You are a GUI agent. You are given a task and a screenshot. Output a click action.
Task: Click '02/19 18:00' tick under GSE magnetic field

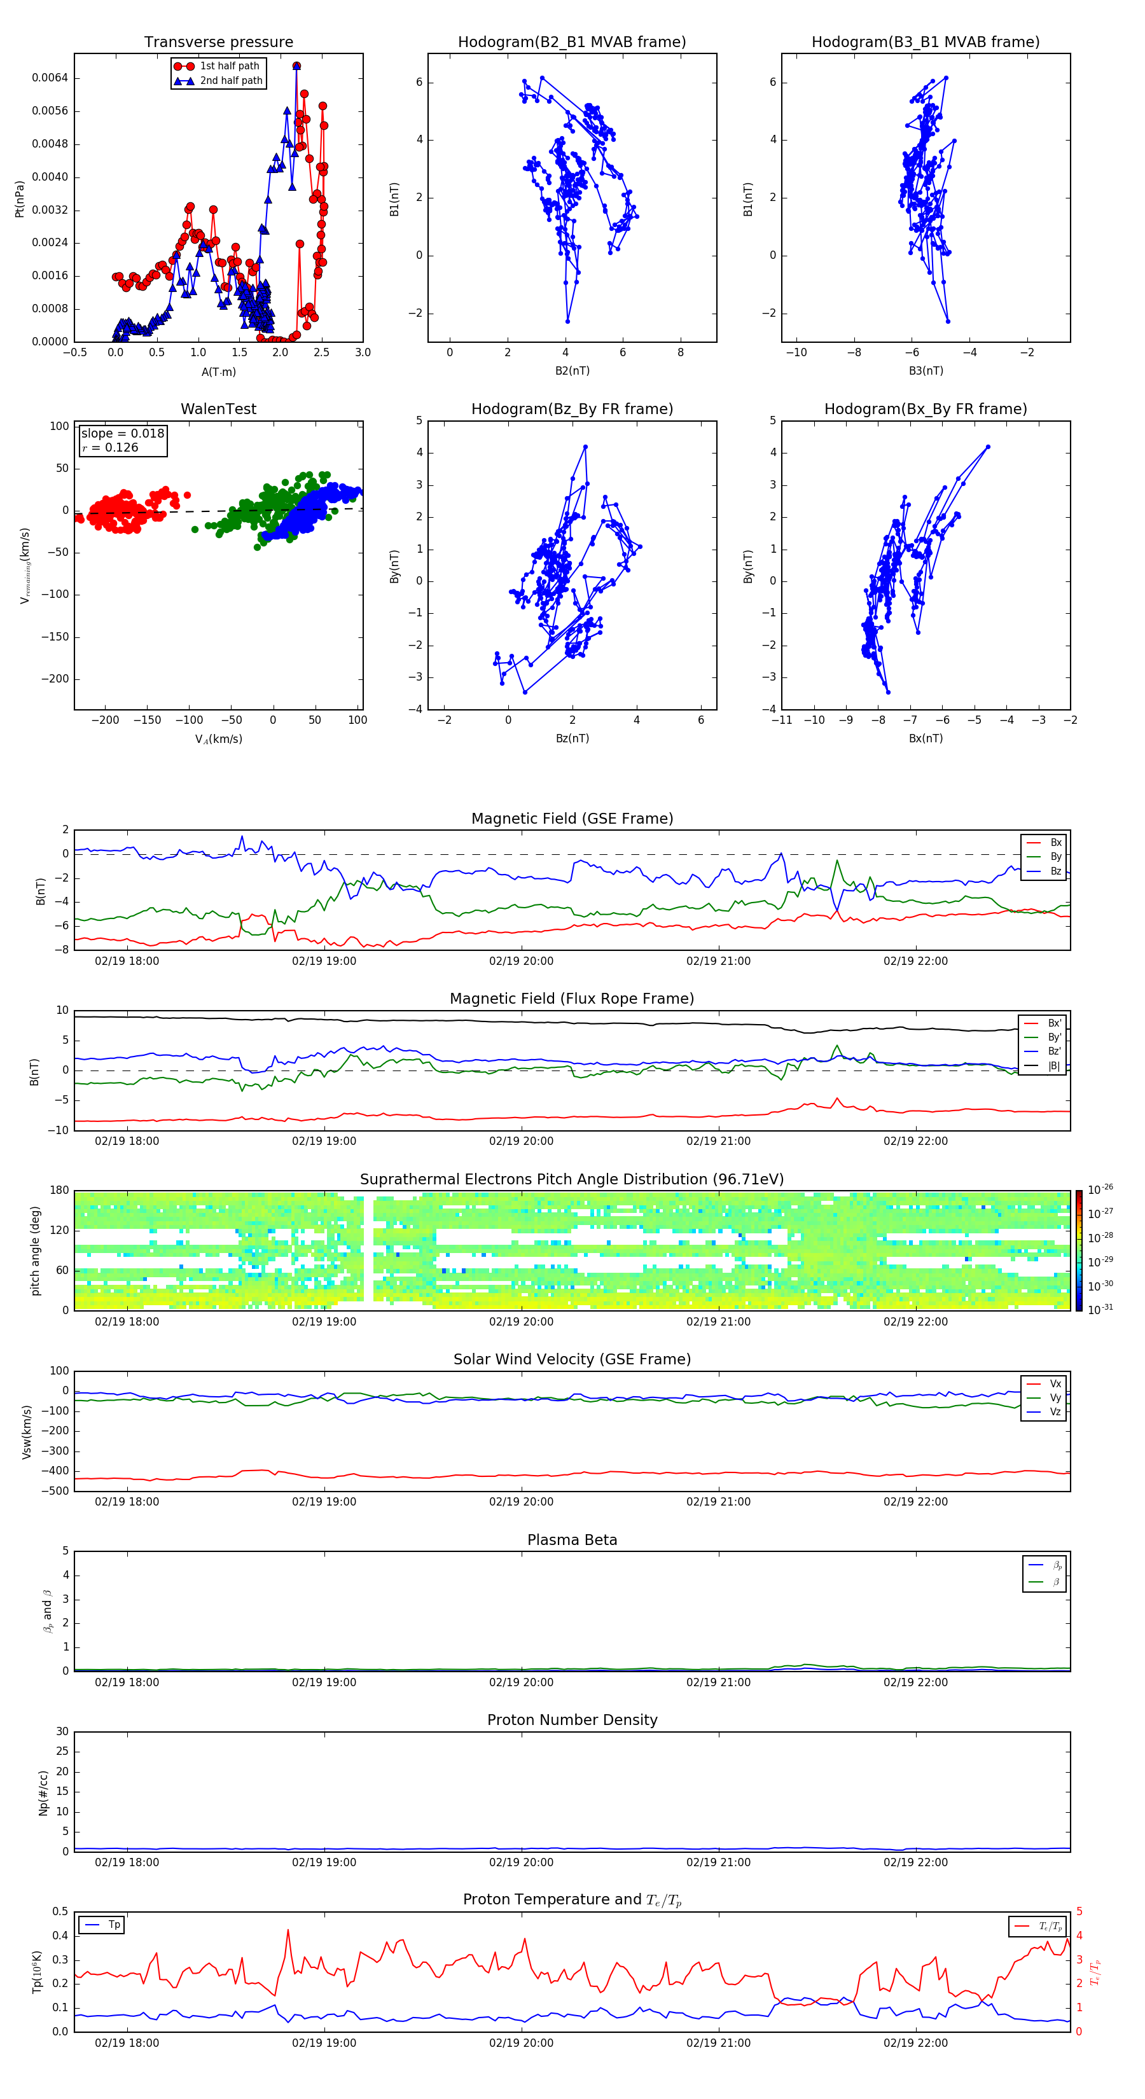[x=127, y=962]
